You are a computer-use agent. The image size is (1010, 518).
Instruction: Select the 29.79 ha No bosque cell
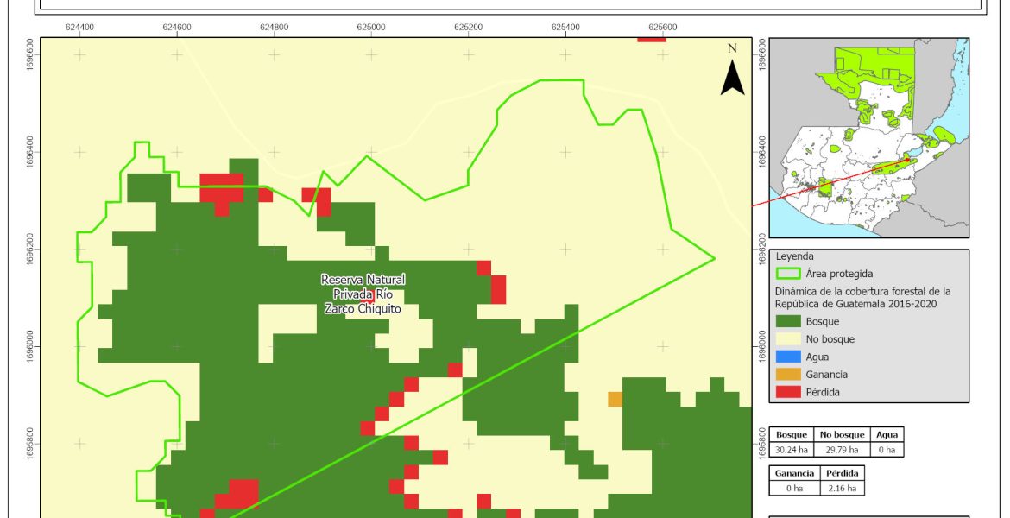point(841,450)
